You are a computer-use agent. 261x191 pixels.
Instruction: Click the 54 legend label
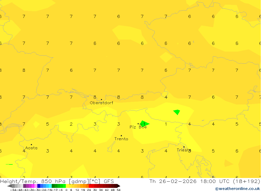(118, 190)
